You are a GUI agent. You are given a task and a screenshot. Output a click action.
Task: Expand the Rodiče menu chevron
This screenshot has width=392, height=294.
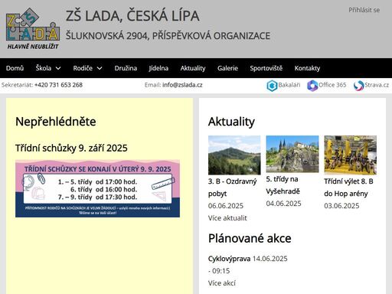(x=100, y=68)
